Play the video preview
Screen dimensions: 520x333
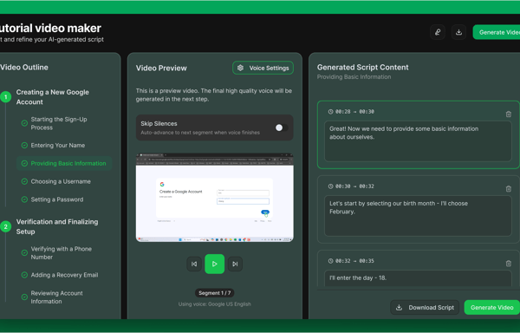click(x=215, y=264)
